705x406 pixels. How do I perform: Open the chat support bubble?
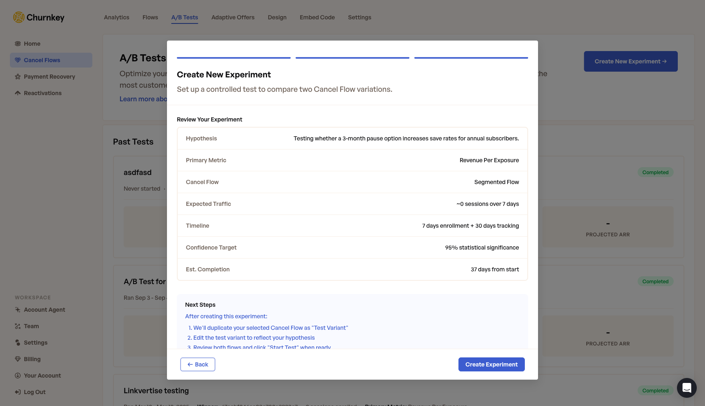tap(687, 387)
